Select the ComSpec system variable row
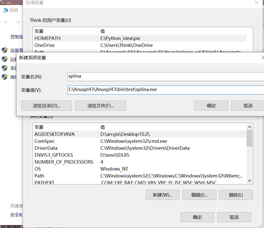 (x=140, y=141)
